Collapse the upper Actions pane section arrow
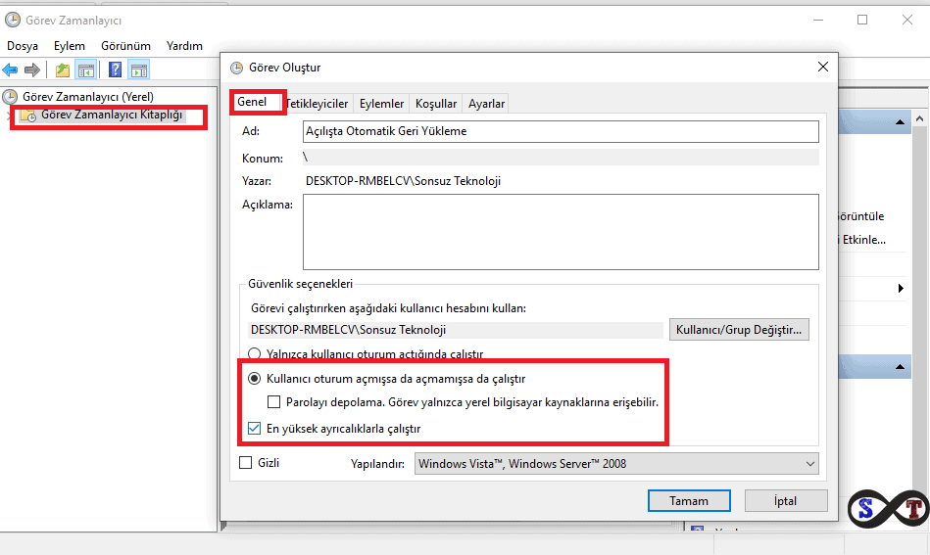 tap(900, 121)
